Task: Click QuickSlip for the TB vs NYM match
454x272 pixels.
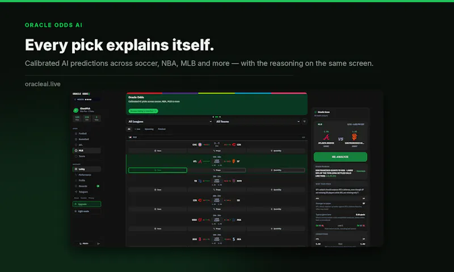Action: (276, 190)
